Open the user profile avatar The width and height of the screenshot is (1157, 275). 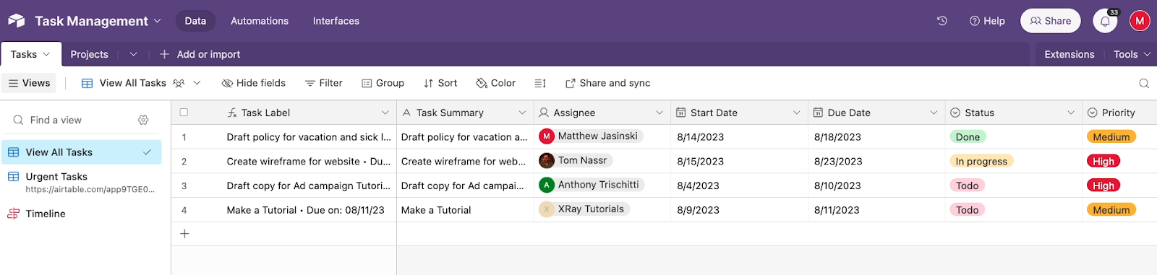pos(1140,21)
